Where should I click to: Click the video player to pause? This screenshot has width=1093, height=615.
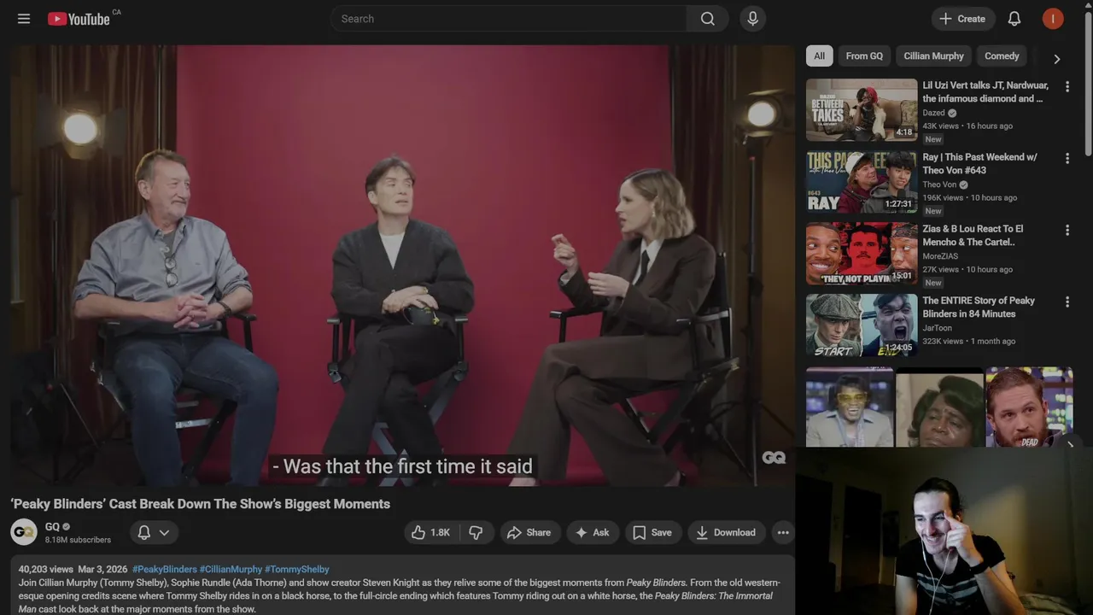[402, 265]
